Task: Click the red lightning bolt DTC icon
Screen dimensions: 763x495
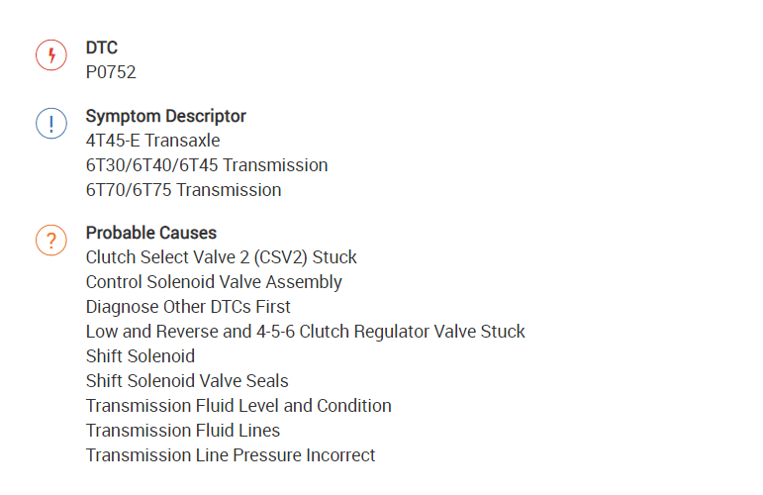Action: coord(51,55)
